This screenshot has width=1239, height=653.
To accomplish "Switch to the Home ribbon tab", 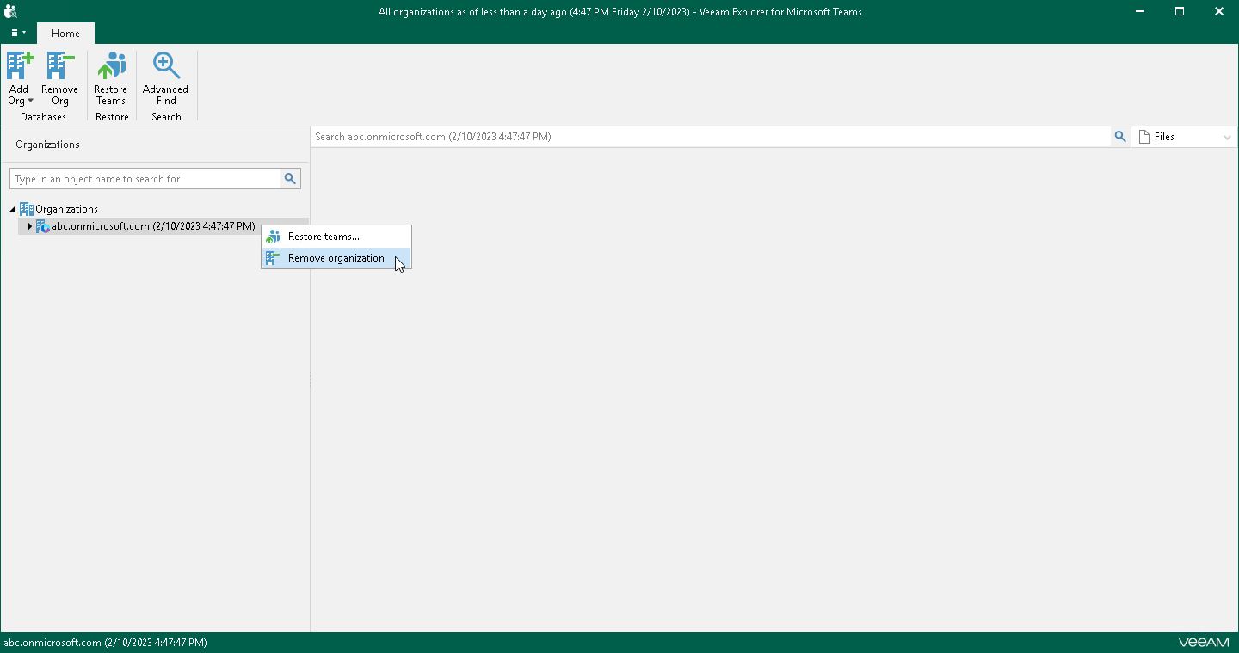I will point(65,34).
